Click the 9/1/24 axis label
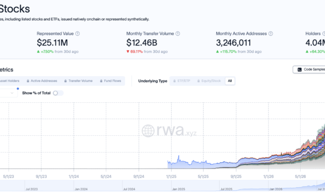The image size is (325, 195). [139, 176]
